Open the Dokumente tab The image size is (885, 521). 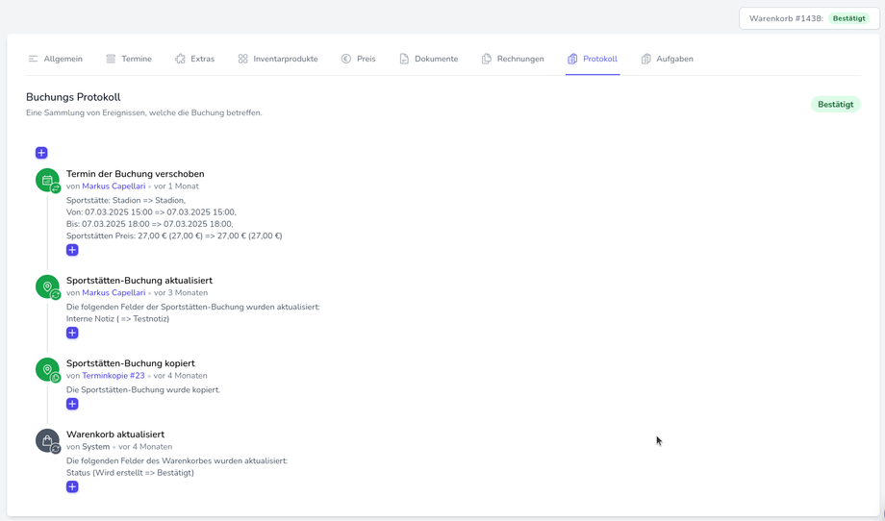pos(429,59)
